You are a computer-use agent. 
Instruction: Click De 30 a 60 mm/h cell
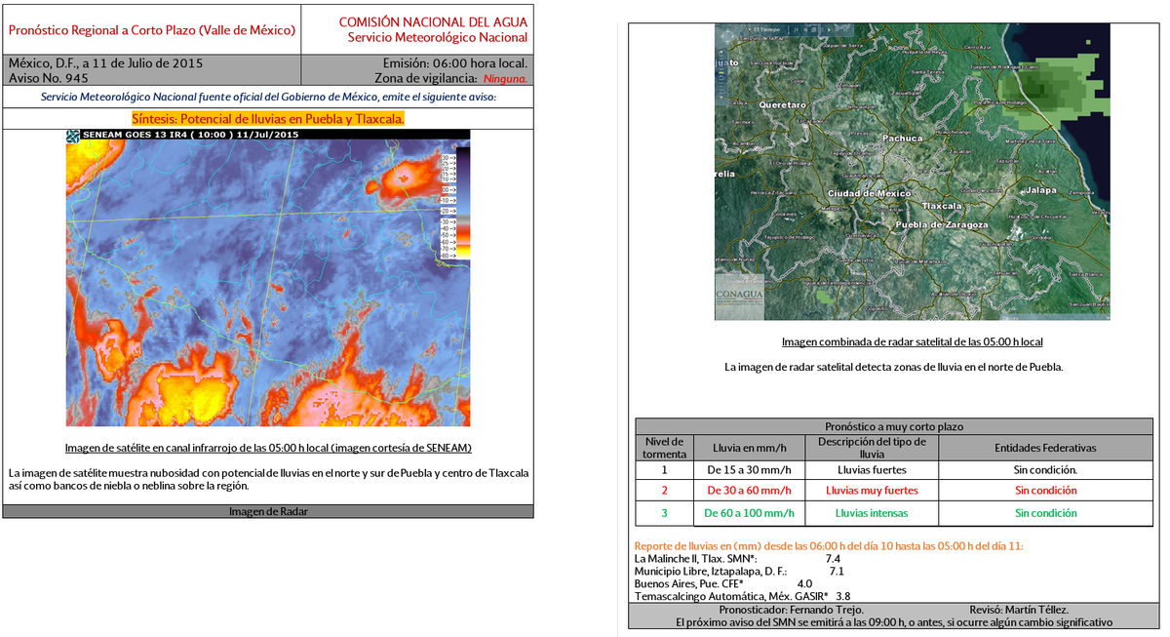749,491
